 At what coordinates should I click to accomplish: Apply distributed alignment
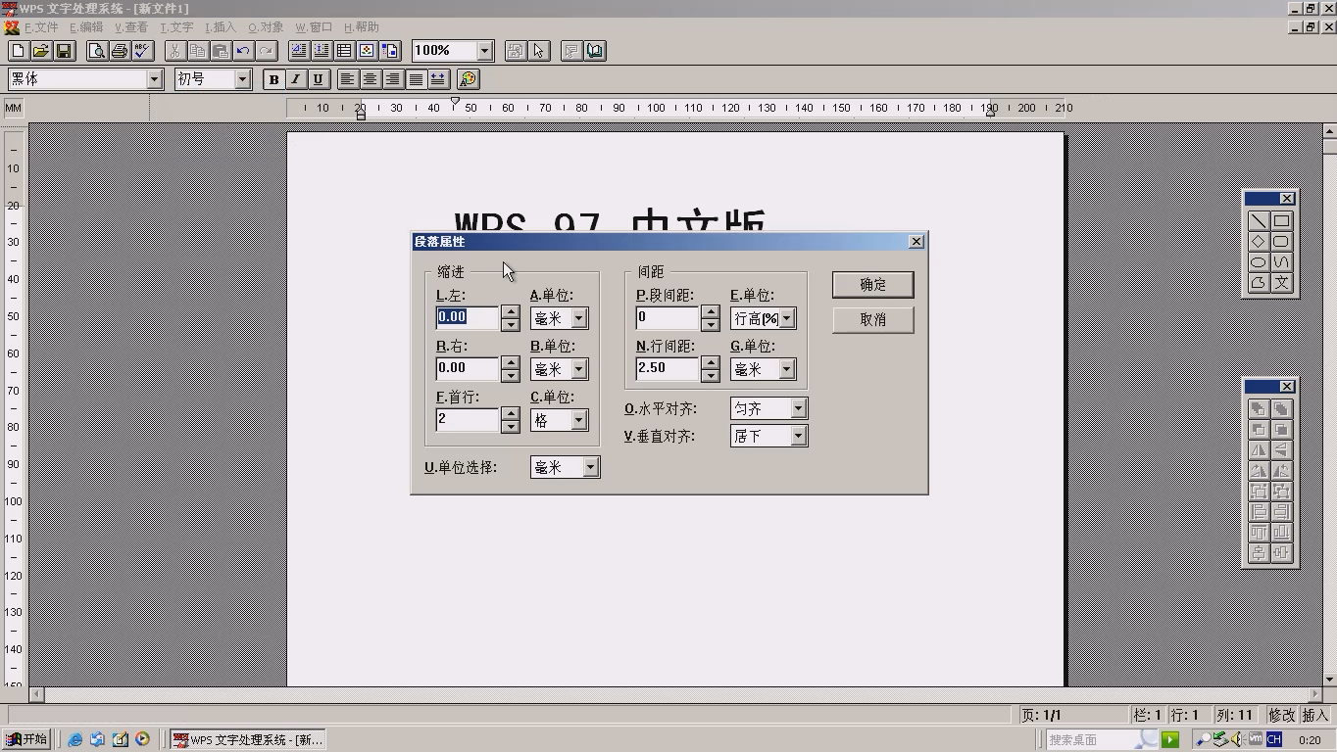click(438, 79)
